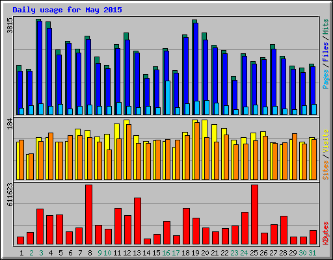The width and height of the screenshot is (333, 260).
Task: Click day 18 on the x-axis
Action: 185,253
